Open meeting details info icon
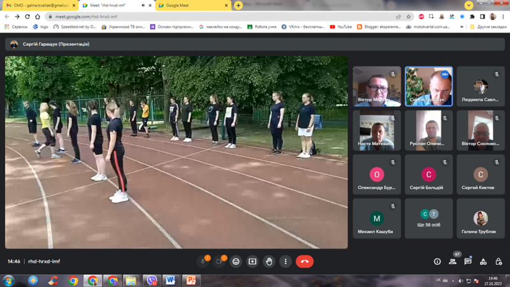This screenshot has height=287, width=510. (437, 261)
